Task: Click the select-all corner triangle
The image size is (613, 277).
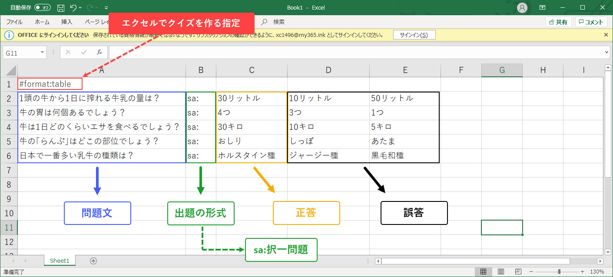Action: pos(10,70)
